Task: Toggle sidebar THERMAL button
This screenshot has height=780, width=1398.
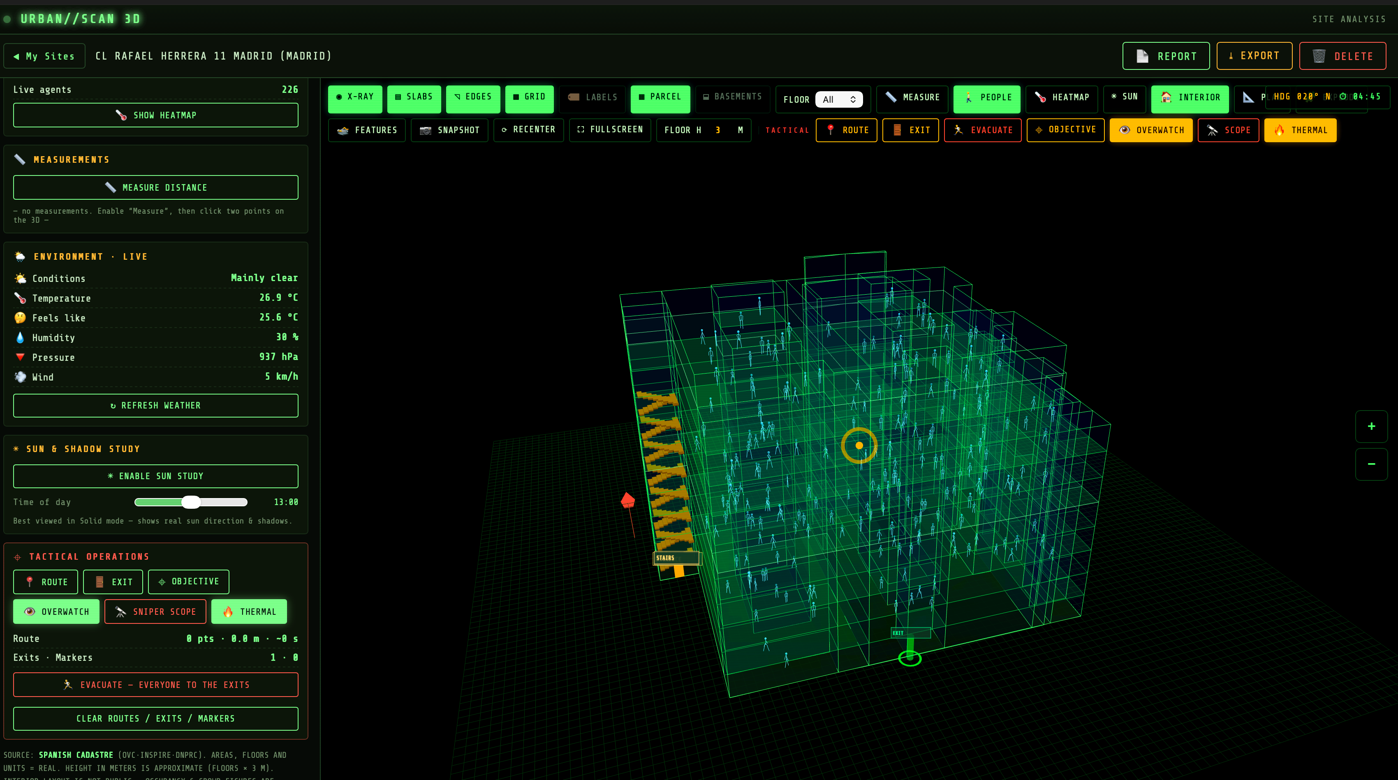Action: 249,612
